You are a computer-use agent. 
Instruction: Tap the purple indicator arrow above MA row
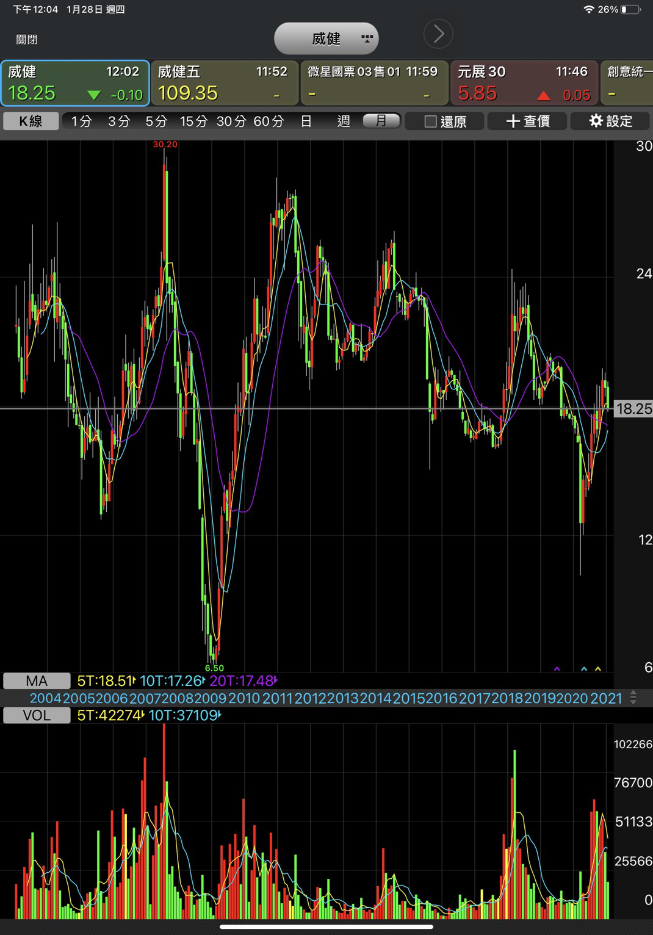557,670
